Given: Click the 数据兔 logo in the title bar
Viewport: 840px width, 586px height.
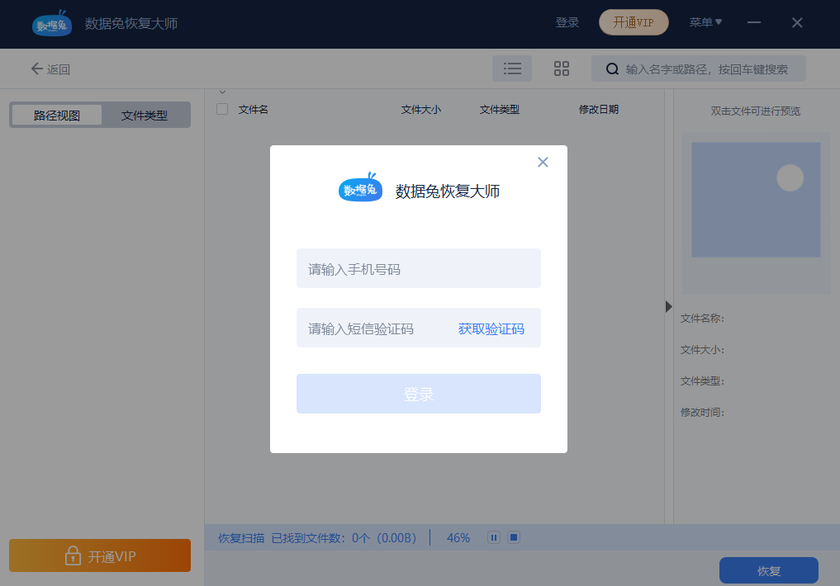Looking at the screenshot, I should (x=51, y=23).
